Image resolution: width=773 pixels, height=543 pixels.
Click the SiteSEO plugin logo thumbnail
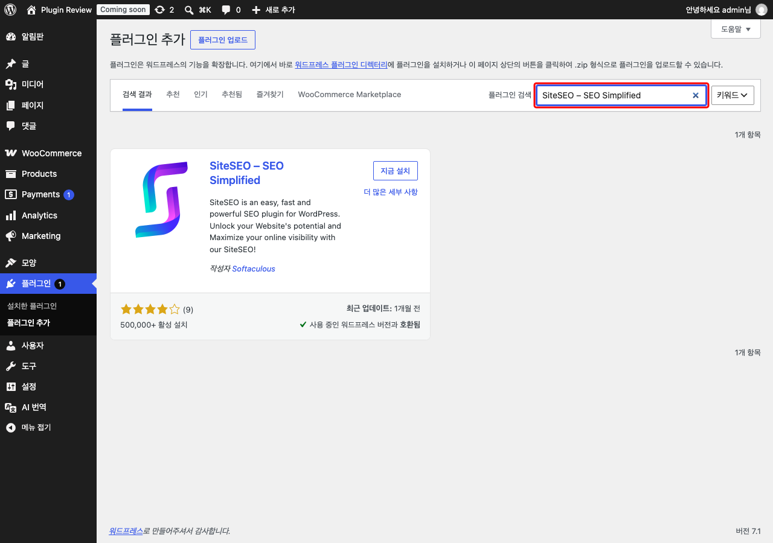[162, 199]
